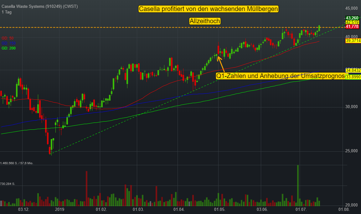Screen dimensions: 361x214
Task: Click the yellow price tag "42,519"
Action: (352, 22)
